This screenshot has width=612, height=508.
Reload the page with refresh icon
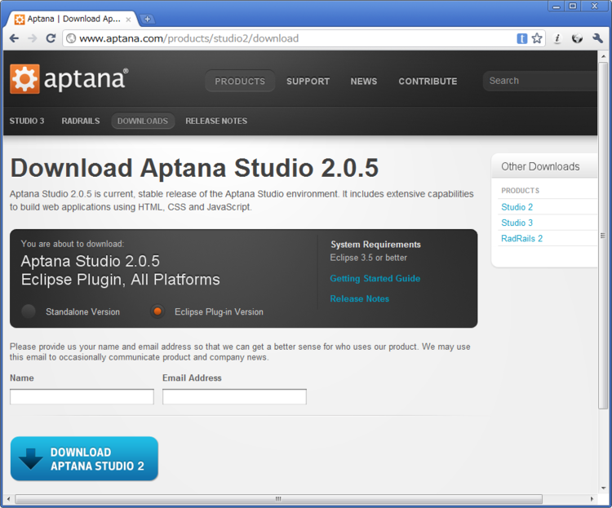(51, 38)
